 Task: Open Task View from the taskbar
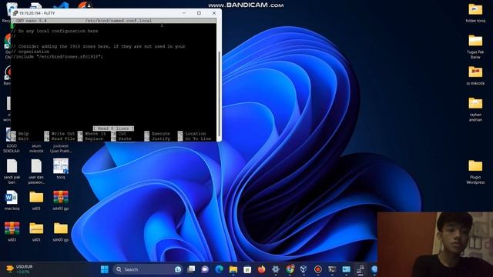click(191, 269)
